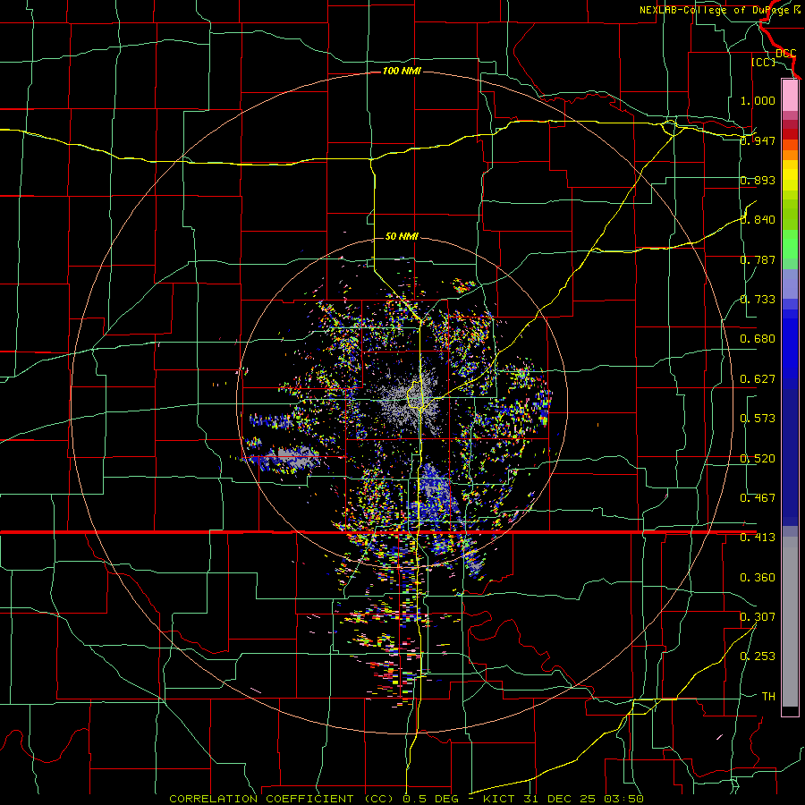This screenshot has width=805, height=805.
Task: Click the 0.893 scale value
Action: coord(758,180)
